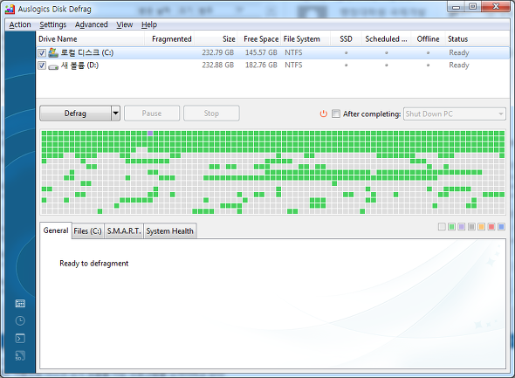The height and width of the screenshot is (378, 515).
Task: Expand the Defrag button dropdown arrow
Action: (x=115, y=113)
